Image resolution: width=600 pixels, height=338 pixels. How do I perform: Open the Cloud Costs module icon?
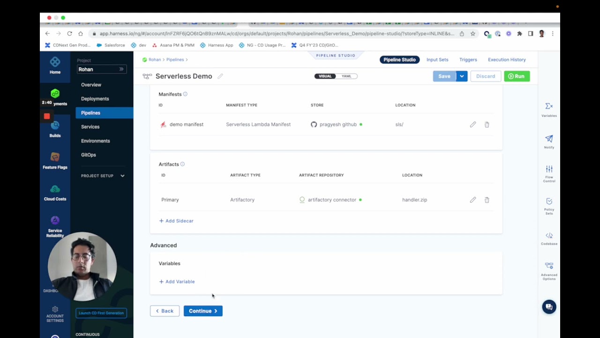[x=55, y=189]
